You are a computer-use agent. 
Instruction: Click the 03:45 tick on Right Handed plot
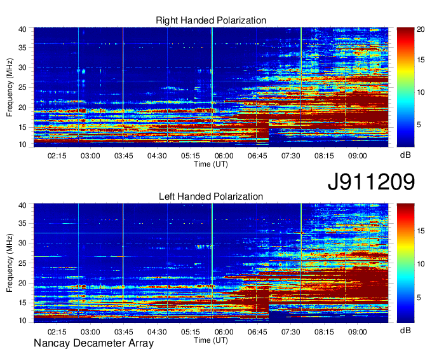click(124, 156)
